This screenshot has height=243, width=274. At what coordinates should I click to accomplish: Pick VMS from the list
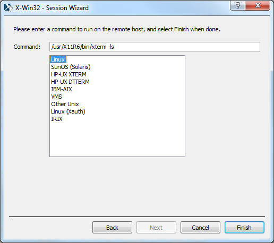[56, 97]
